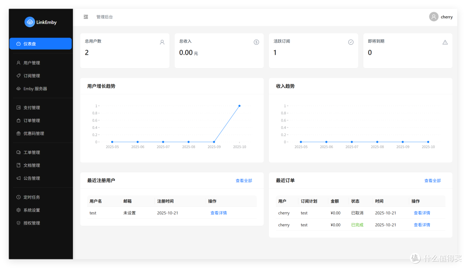Navigate to 授权管理 page
The height and width of the screenshot is (268, 466).
41,223
